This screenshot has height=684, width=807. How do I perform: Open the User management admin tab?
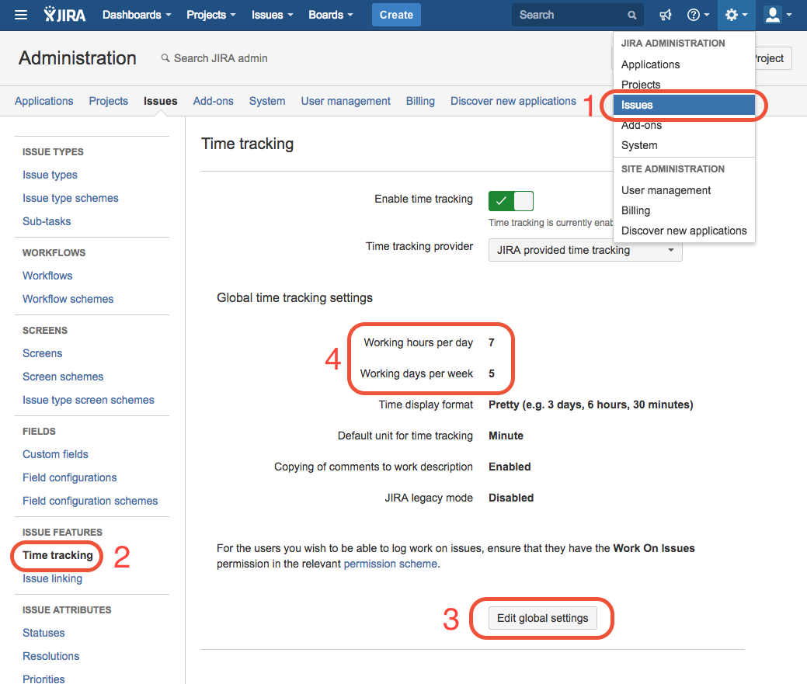pos(346,101)
